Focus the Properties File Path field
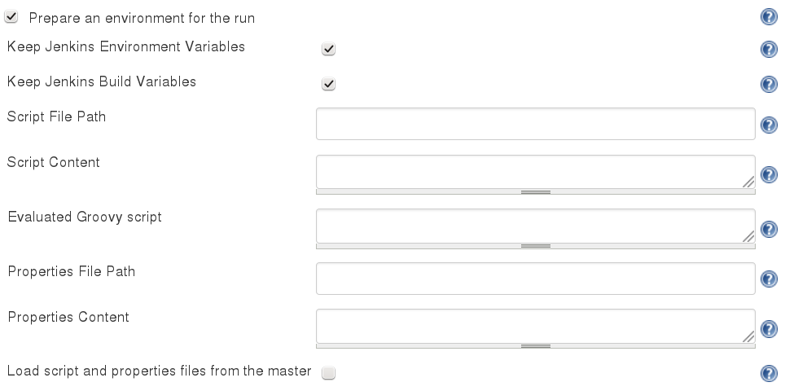Image resolution: width=785 pixels, height=391 pixels. 535,279
